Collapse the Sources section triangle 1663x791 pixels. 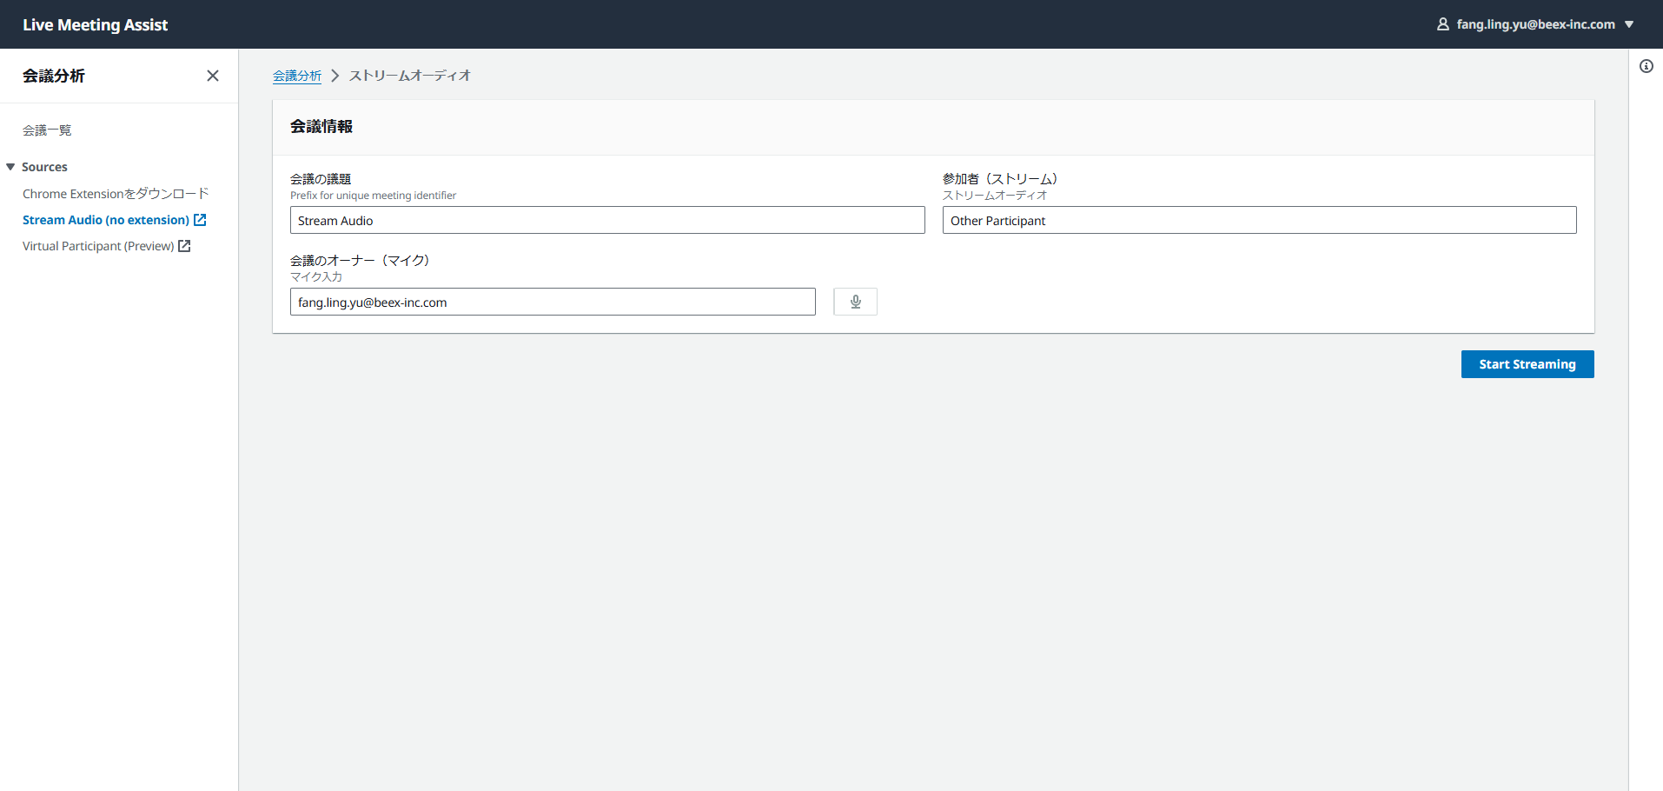pos(10,167)
